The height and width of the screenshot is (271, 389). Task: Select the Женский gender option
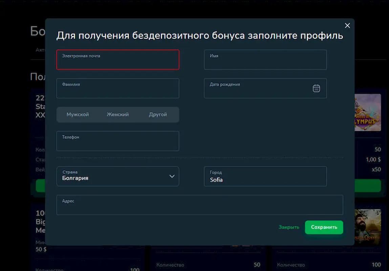pyautogui.click(x=117, y=114)
